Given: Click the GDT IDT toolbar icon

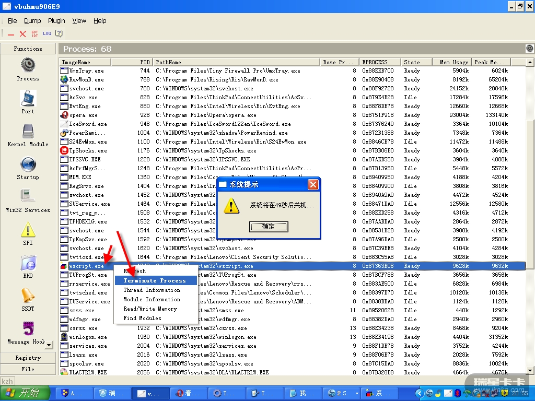Looking at the screenshot, I should click(x=35, y=34).
